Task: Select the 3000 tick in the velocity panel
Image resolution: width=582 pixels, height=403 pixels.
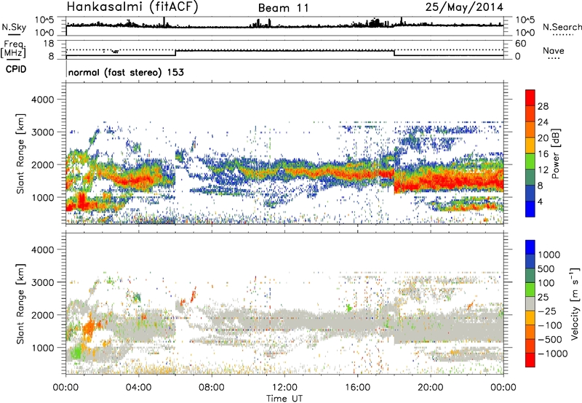Action: [x=42, y=282]
